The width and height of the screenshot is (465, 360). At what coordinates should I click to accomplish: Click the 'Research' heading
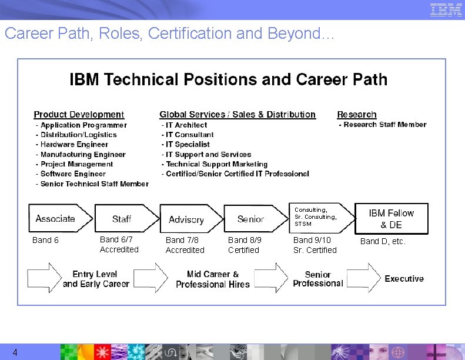[x=357, y=114]
